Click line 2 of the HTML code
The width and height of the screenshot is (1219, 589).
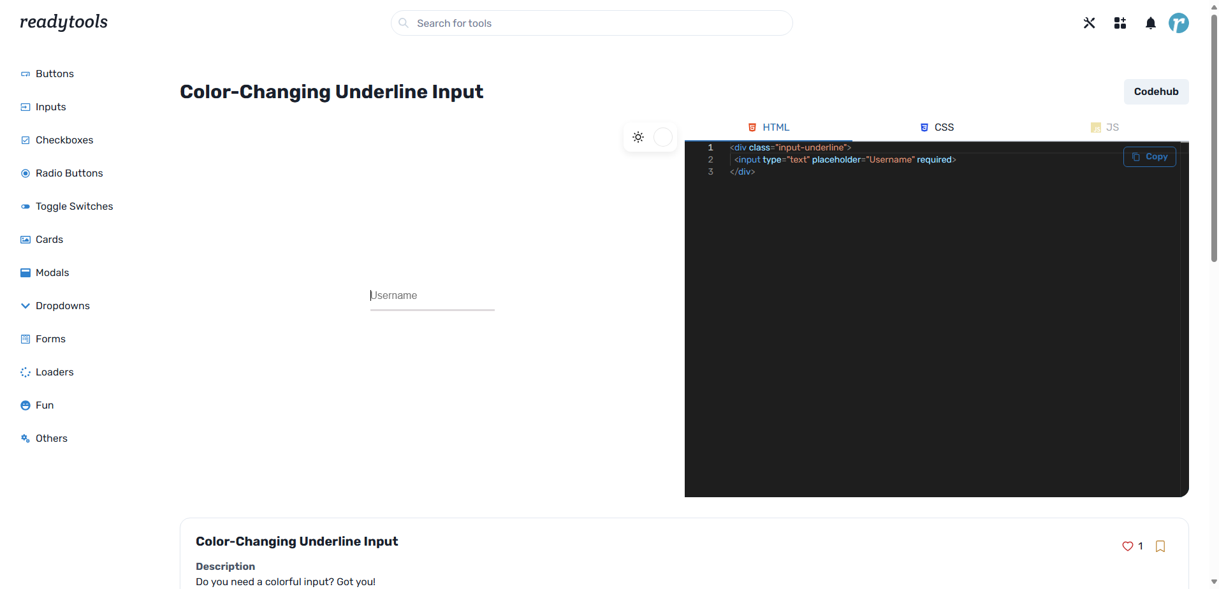point(845,160)
